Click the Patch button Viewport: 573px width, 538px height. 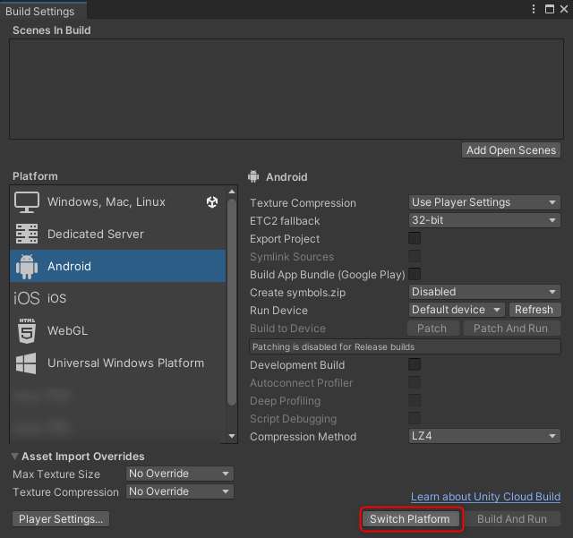pyautogui.click(x=432, y=329)
